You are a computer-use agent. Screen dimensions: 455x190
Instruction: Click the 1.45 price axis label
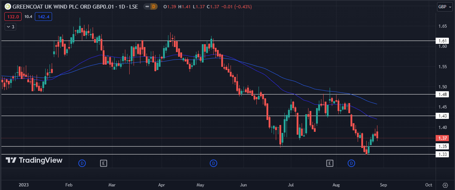[442, 107]
